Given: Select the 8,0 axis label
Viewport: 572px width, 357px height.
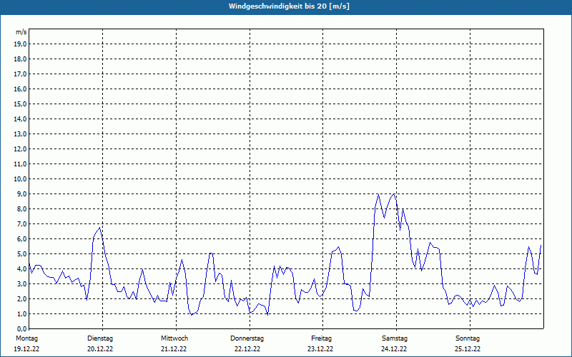Looking at the screenshot, I should click(x=21, y=208).
